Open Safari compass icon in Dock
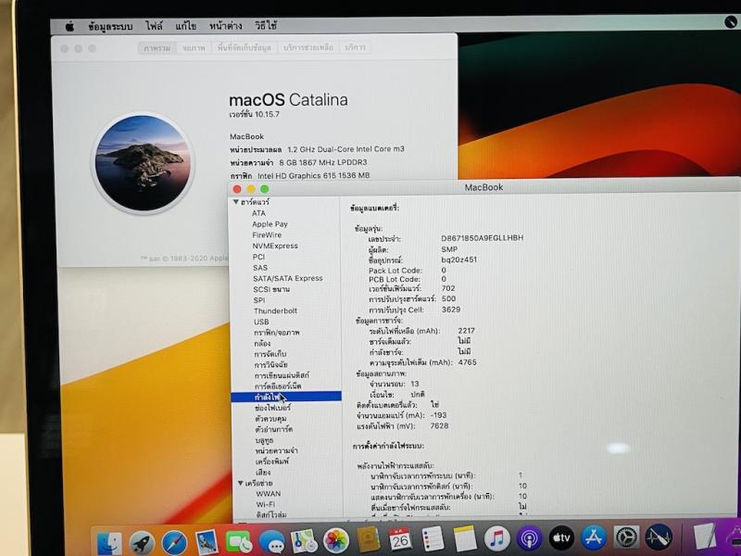Screen dimensions: 741x556 tap(174, 542)
